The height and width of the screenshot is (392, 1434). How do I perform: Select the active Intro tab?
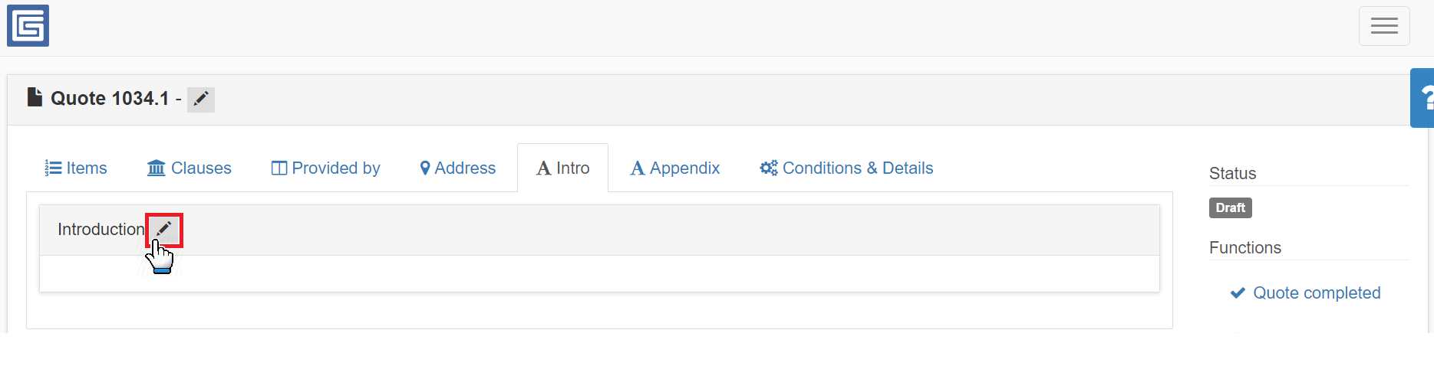pos(563,168)
